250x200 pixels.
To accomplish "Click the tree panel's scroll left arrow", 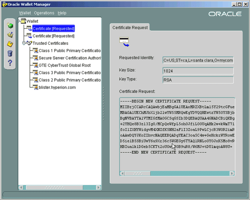I will 21,187.
